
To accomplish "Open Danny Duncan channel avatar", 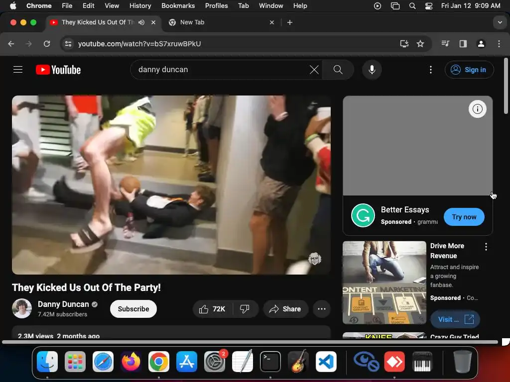I will pos(22,309).
